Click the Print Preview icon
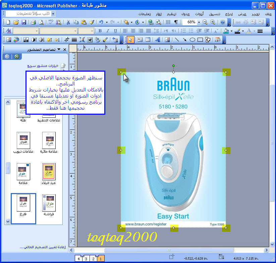 point(41,22)
